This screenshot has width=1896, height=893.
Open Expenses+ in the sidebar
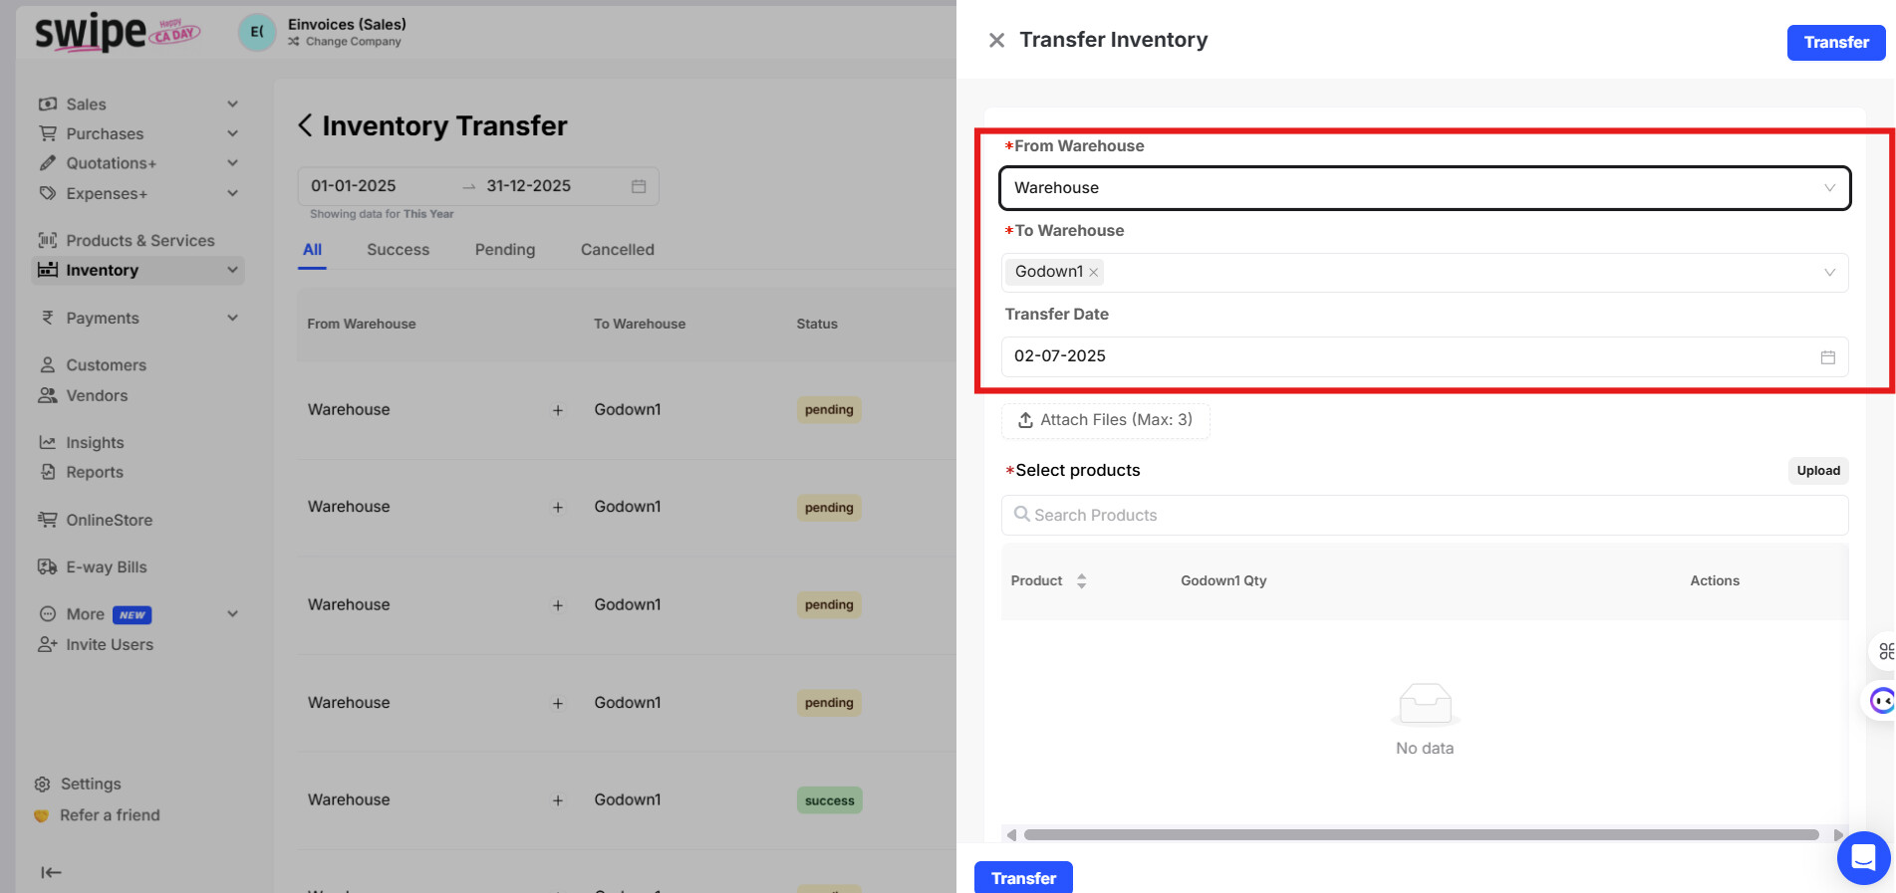107,194
